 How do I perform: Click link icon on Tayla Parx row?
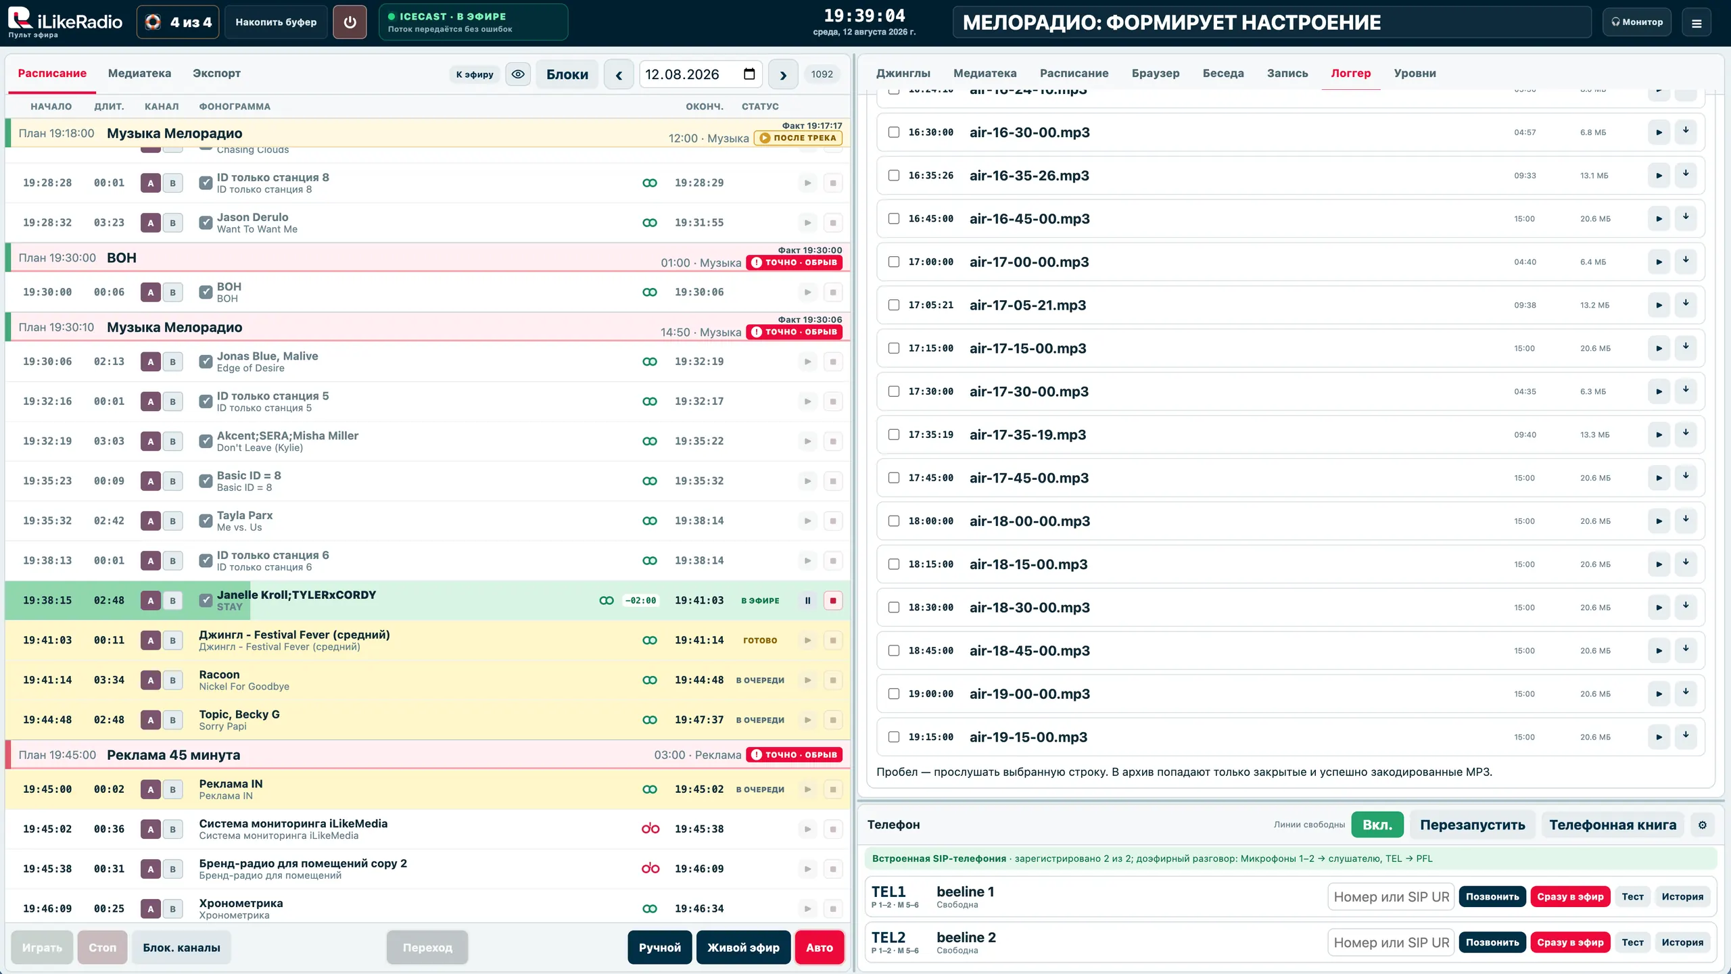[x=650, y=521]
